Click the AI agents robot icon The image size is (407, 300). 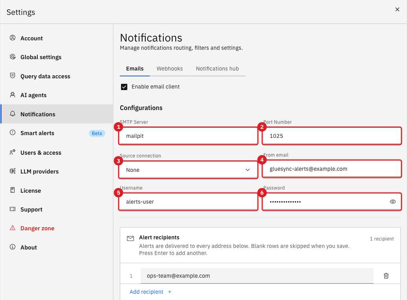(x=13, y=95)
